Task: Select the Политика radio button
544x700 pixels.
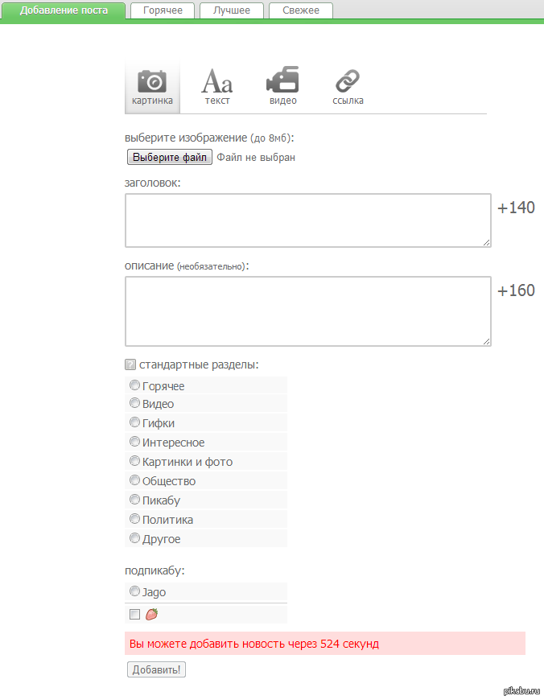Action: (134, 519)
